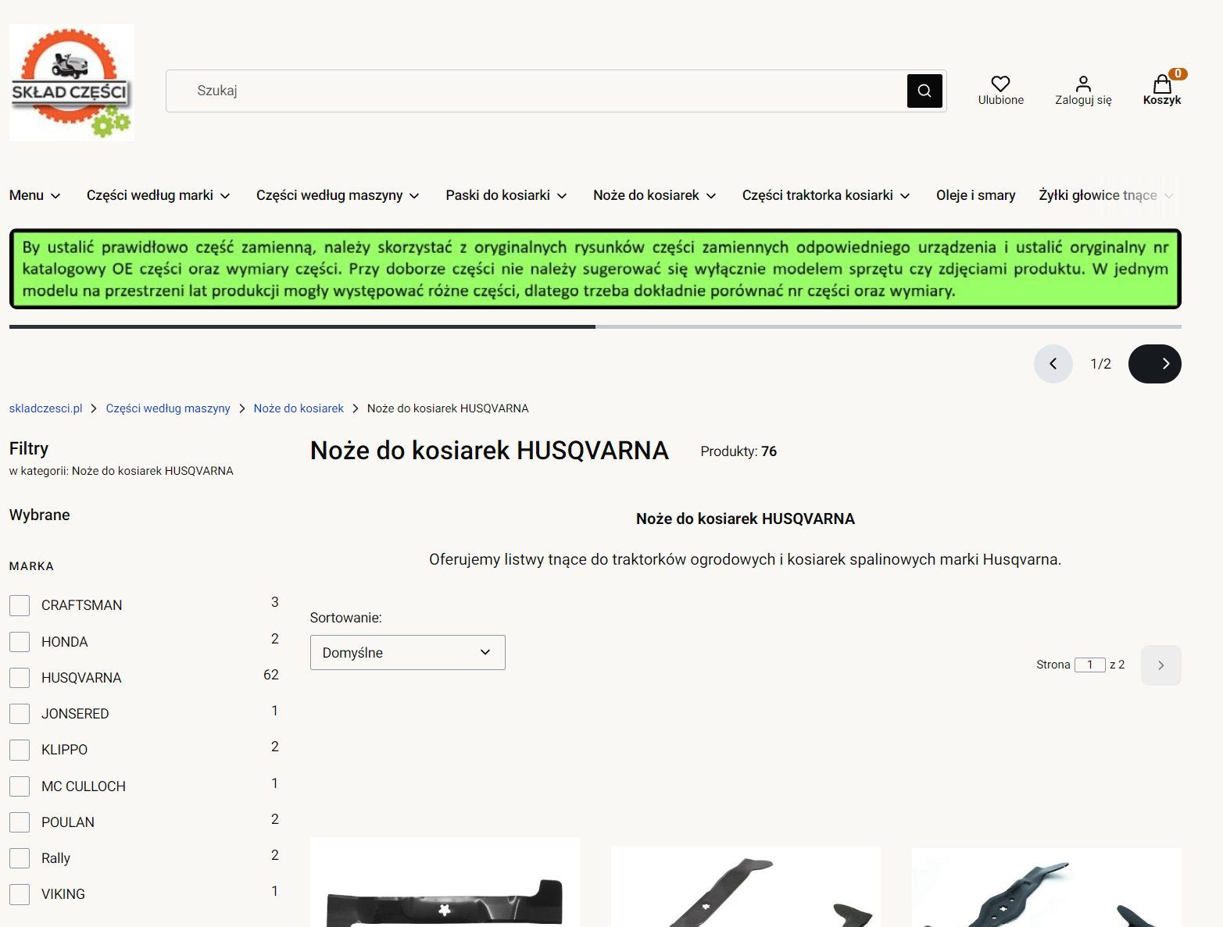Expand the Części według marki menu
Screen dimensions: 1223x927
(157, 195)
